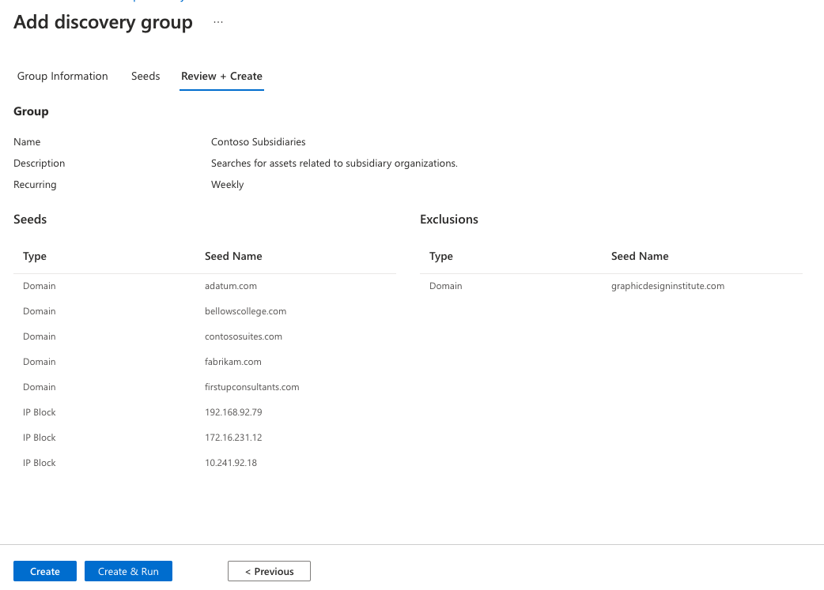Screen dimensions: 824x590
Task: Click Seed Name header in Exclusions table
Action: click(x=640, y=256)
